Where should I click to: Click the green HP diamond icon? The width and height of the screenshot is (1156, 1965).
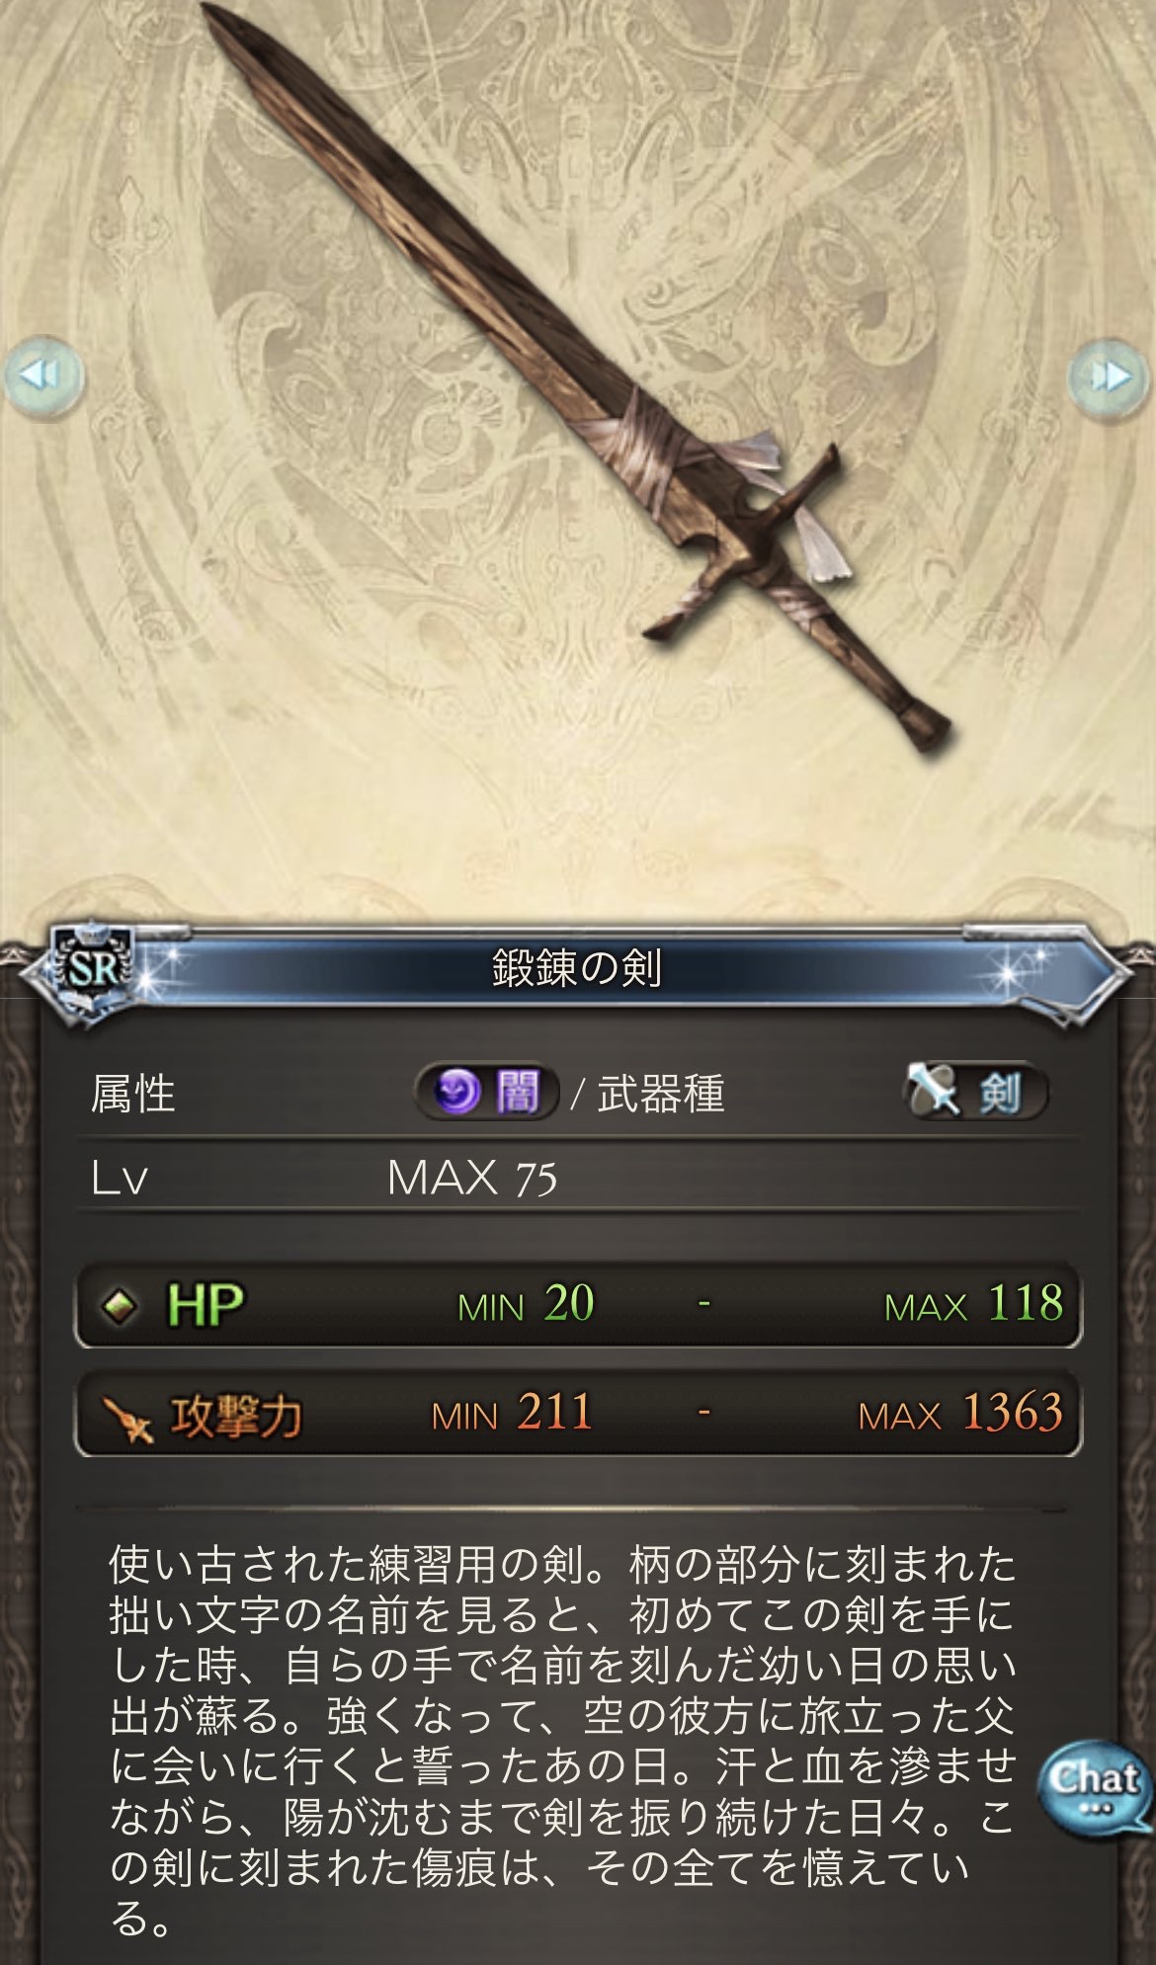(120, 1305)
